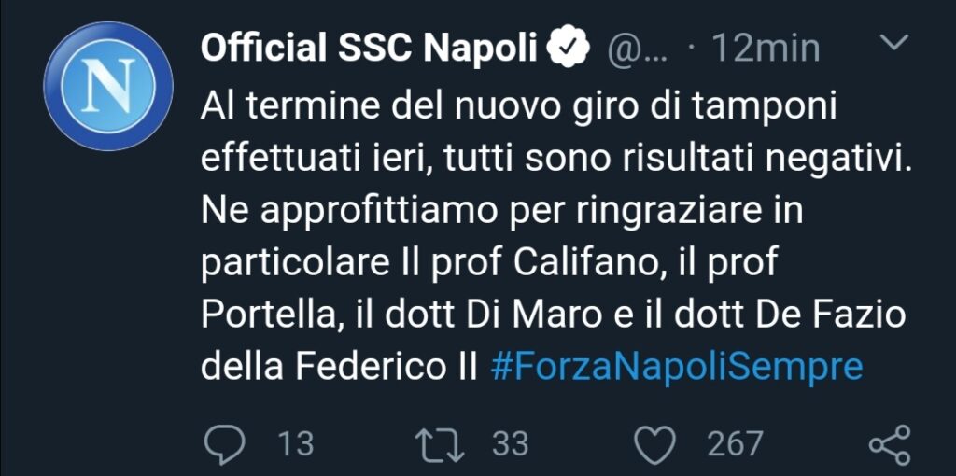Screen dimensions: 956x476
Task: Follow the #ForzaNapoliSempre hashtag
Action: click(x=677, y=368)
